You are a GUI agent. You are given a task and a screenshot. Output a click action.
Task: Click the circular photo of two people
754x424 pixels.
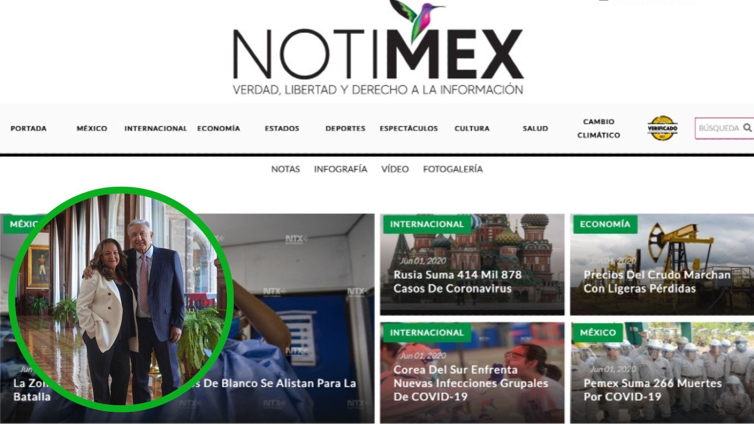coord(121,299)
